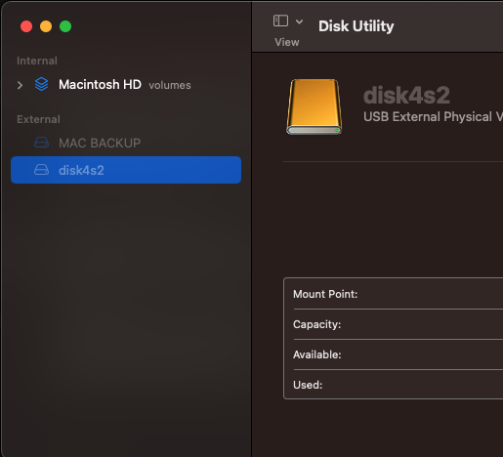Click the orange external disk image

coord(314,106)
